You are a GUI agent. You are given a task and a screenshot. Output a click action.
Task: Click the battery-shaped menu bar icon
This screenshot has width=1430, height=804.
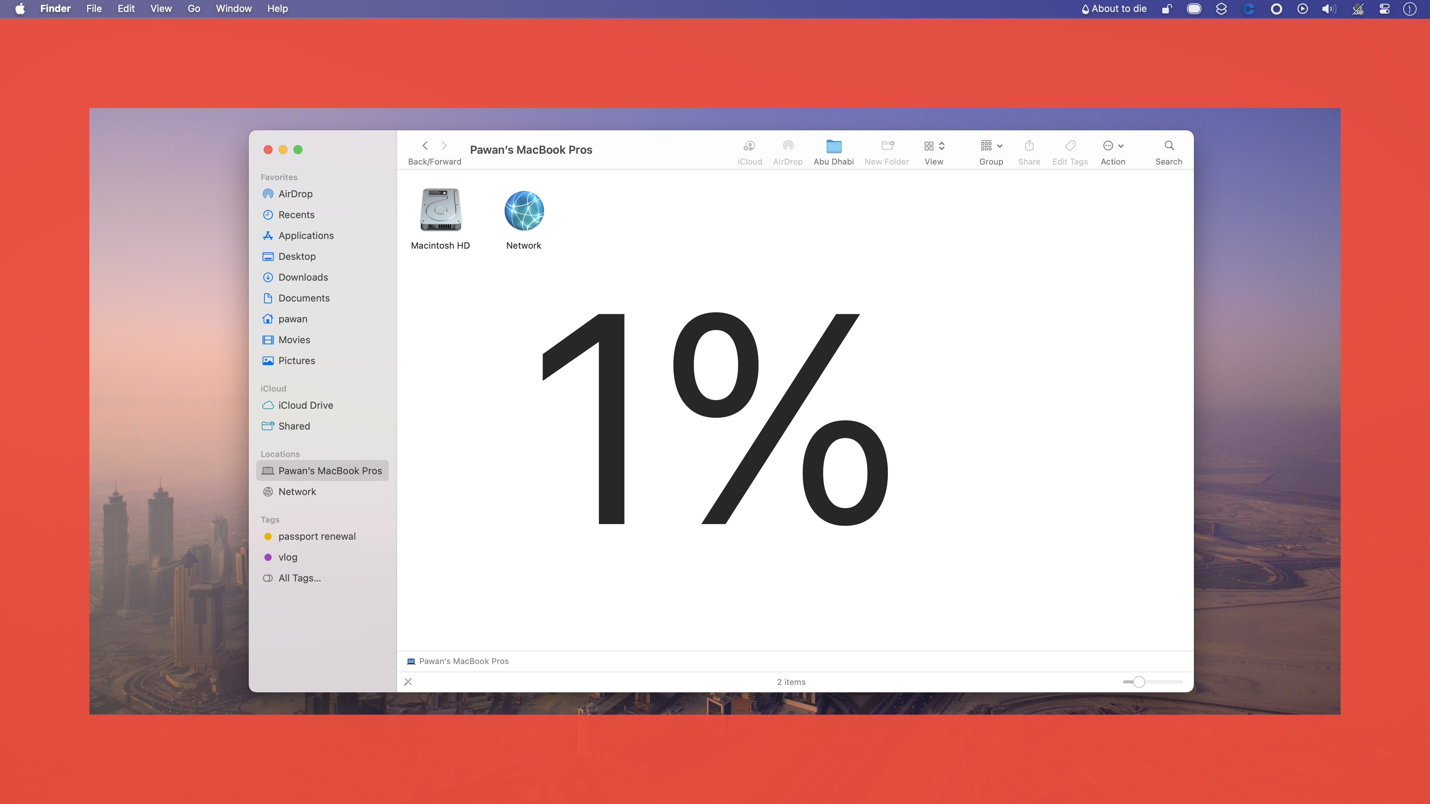tap(1194, 8)
